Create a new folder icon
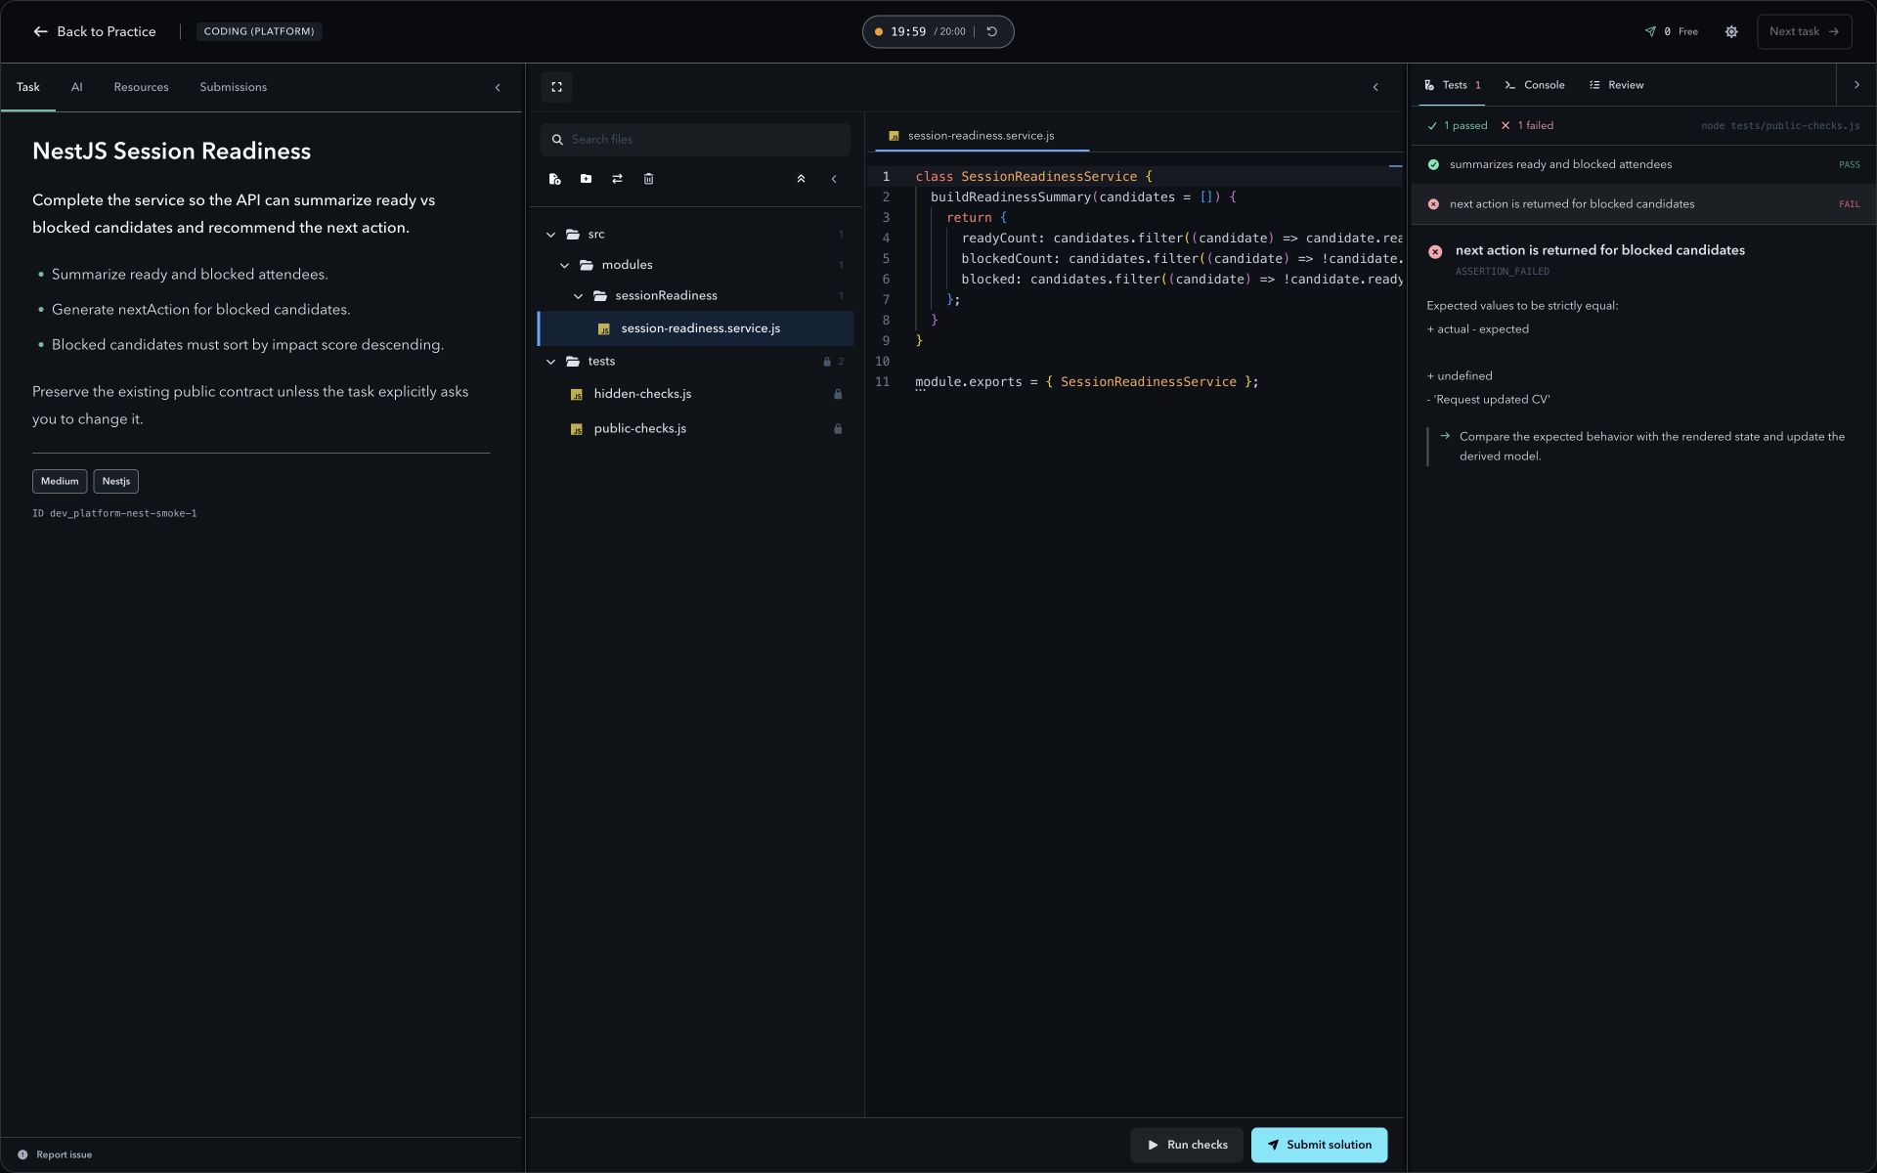 click(x=586, y=179)
